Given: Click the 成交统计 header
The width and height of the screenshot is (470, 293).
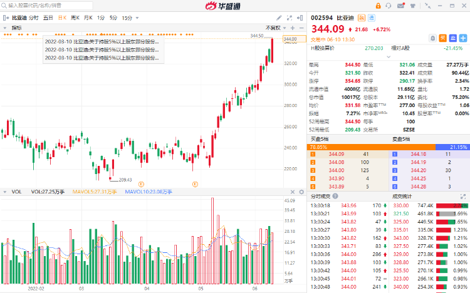Looking at the screenshot, I should point(402,196).
